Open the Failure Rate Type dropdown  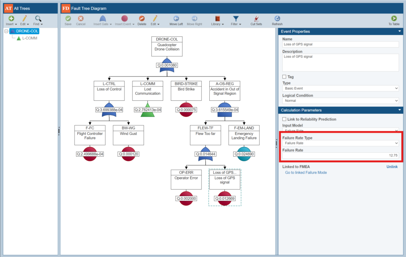tap(341, 143)
